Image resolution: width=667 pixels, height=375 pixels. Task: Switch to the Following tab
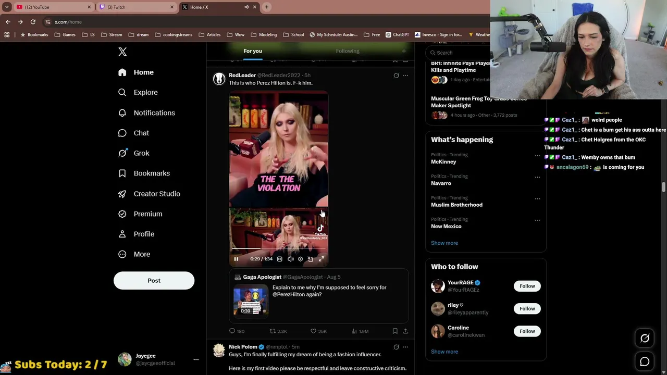tap(348, 51)
